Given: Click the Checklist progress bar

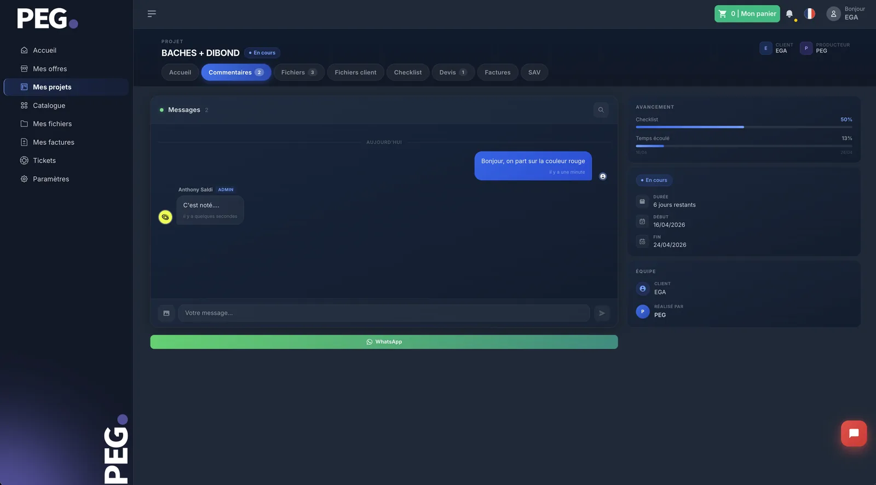Looking at the screenshot, I should [x=744, y=127].
